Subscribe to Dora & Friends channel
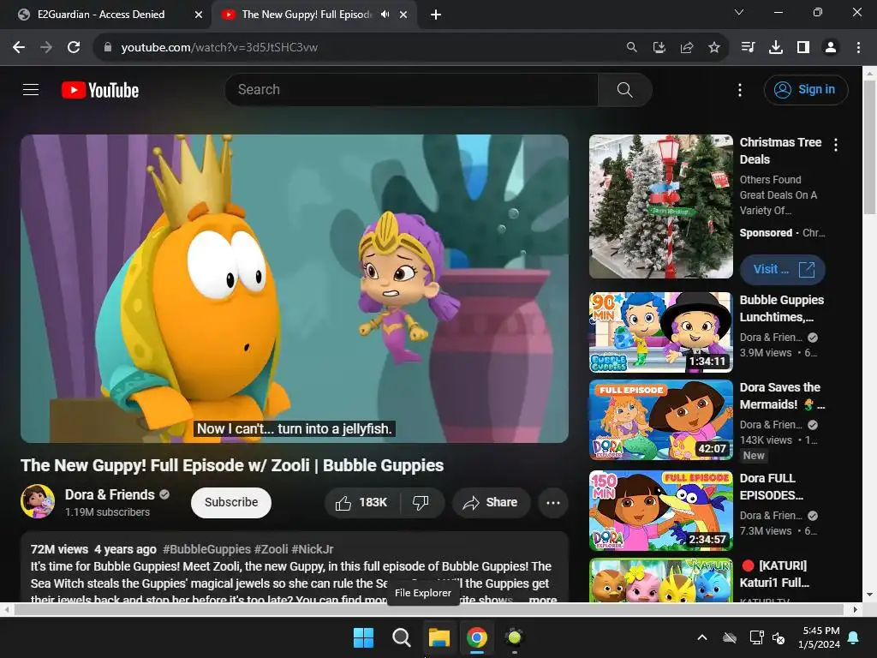The image size is (877, 658). [x=231, y=502]
